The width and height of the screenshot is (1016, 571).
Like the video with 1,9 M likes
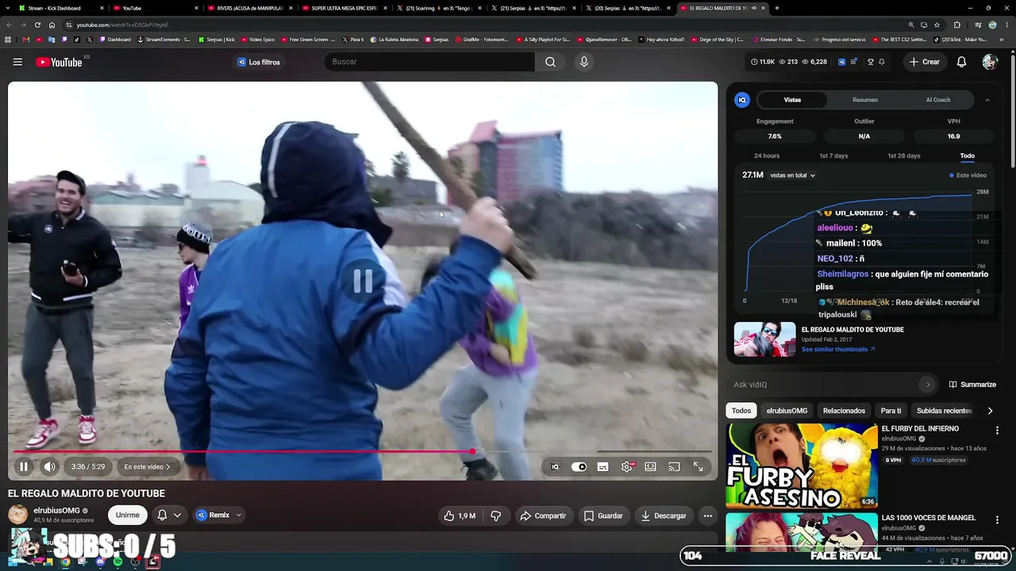(x=460, y=515)
